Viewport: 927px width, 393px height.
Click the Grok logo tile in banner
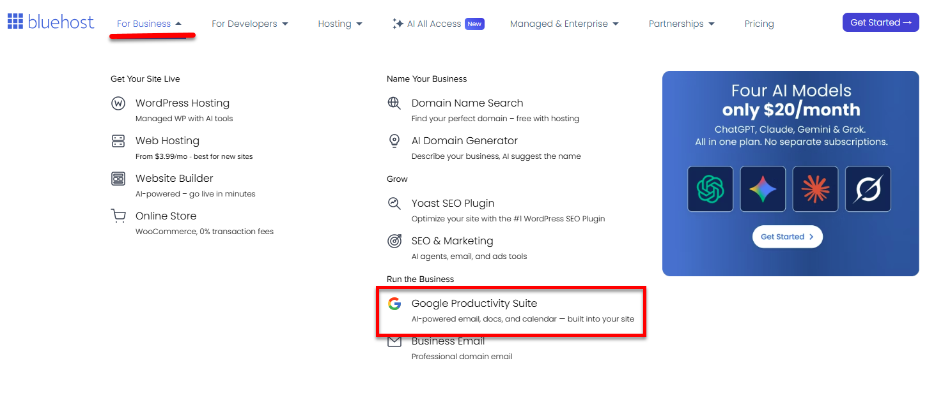click(868, 189)
